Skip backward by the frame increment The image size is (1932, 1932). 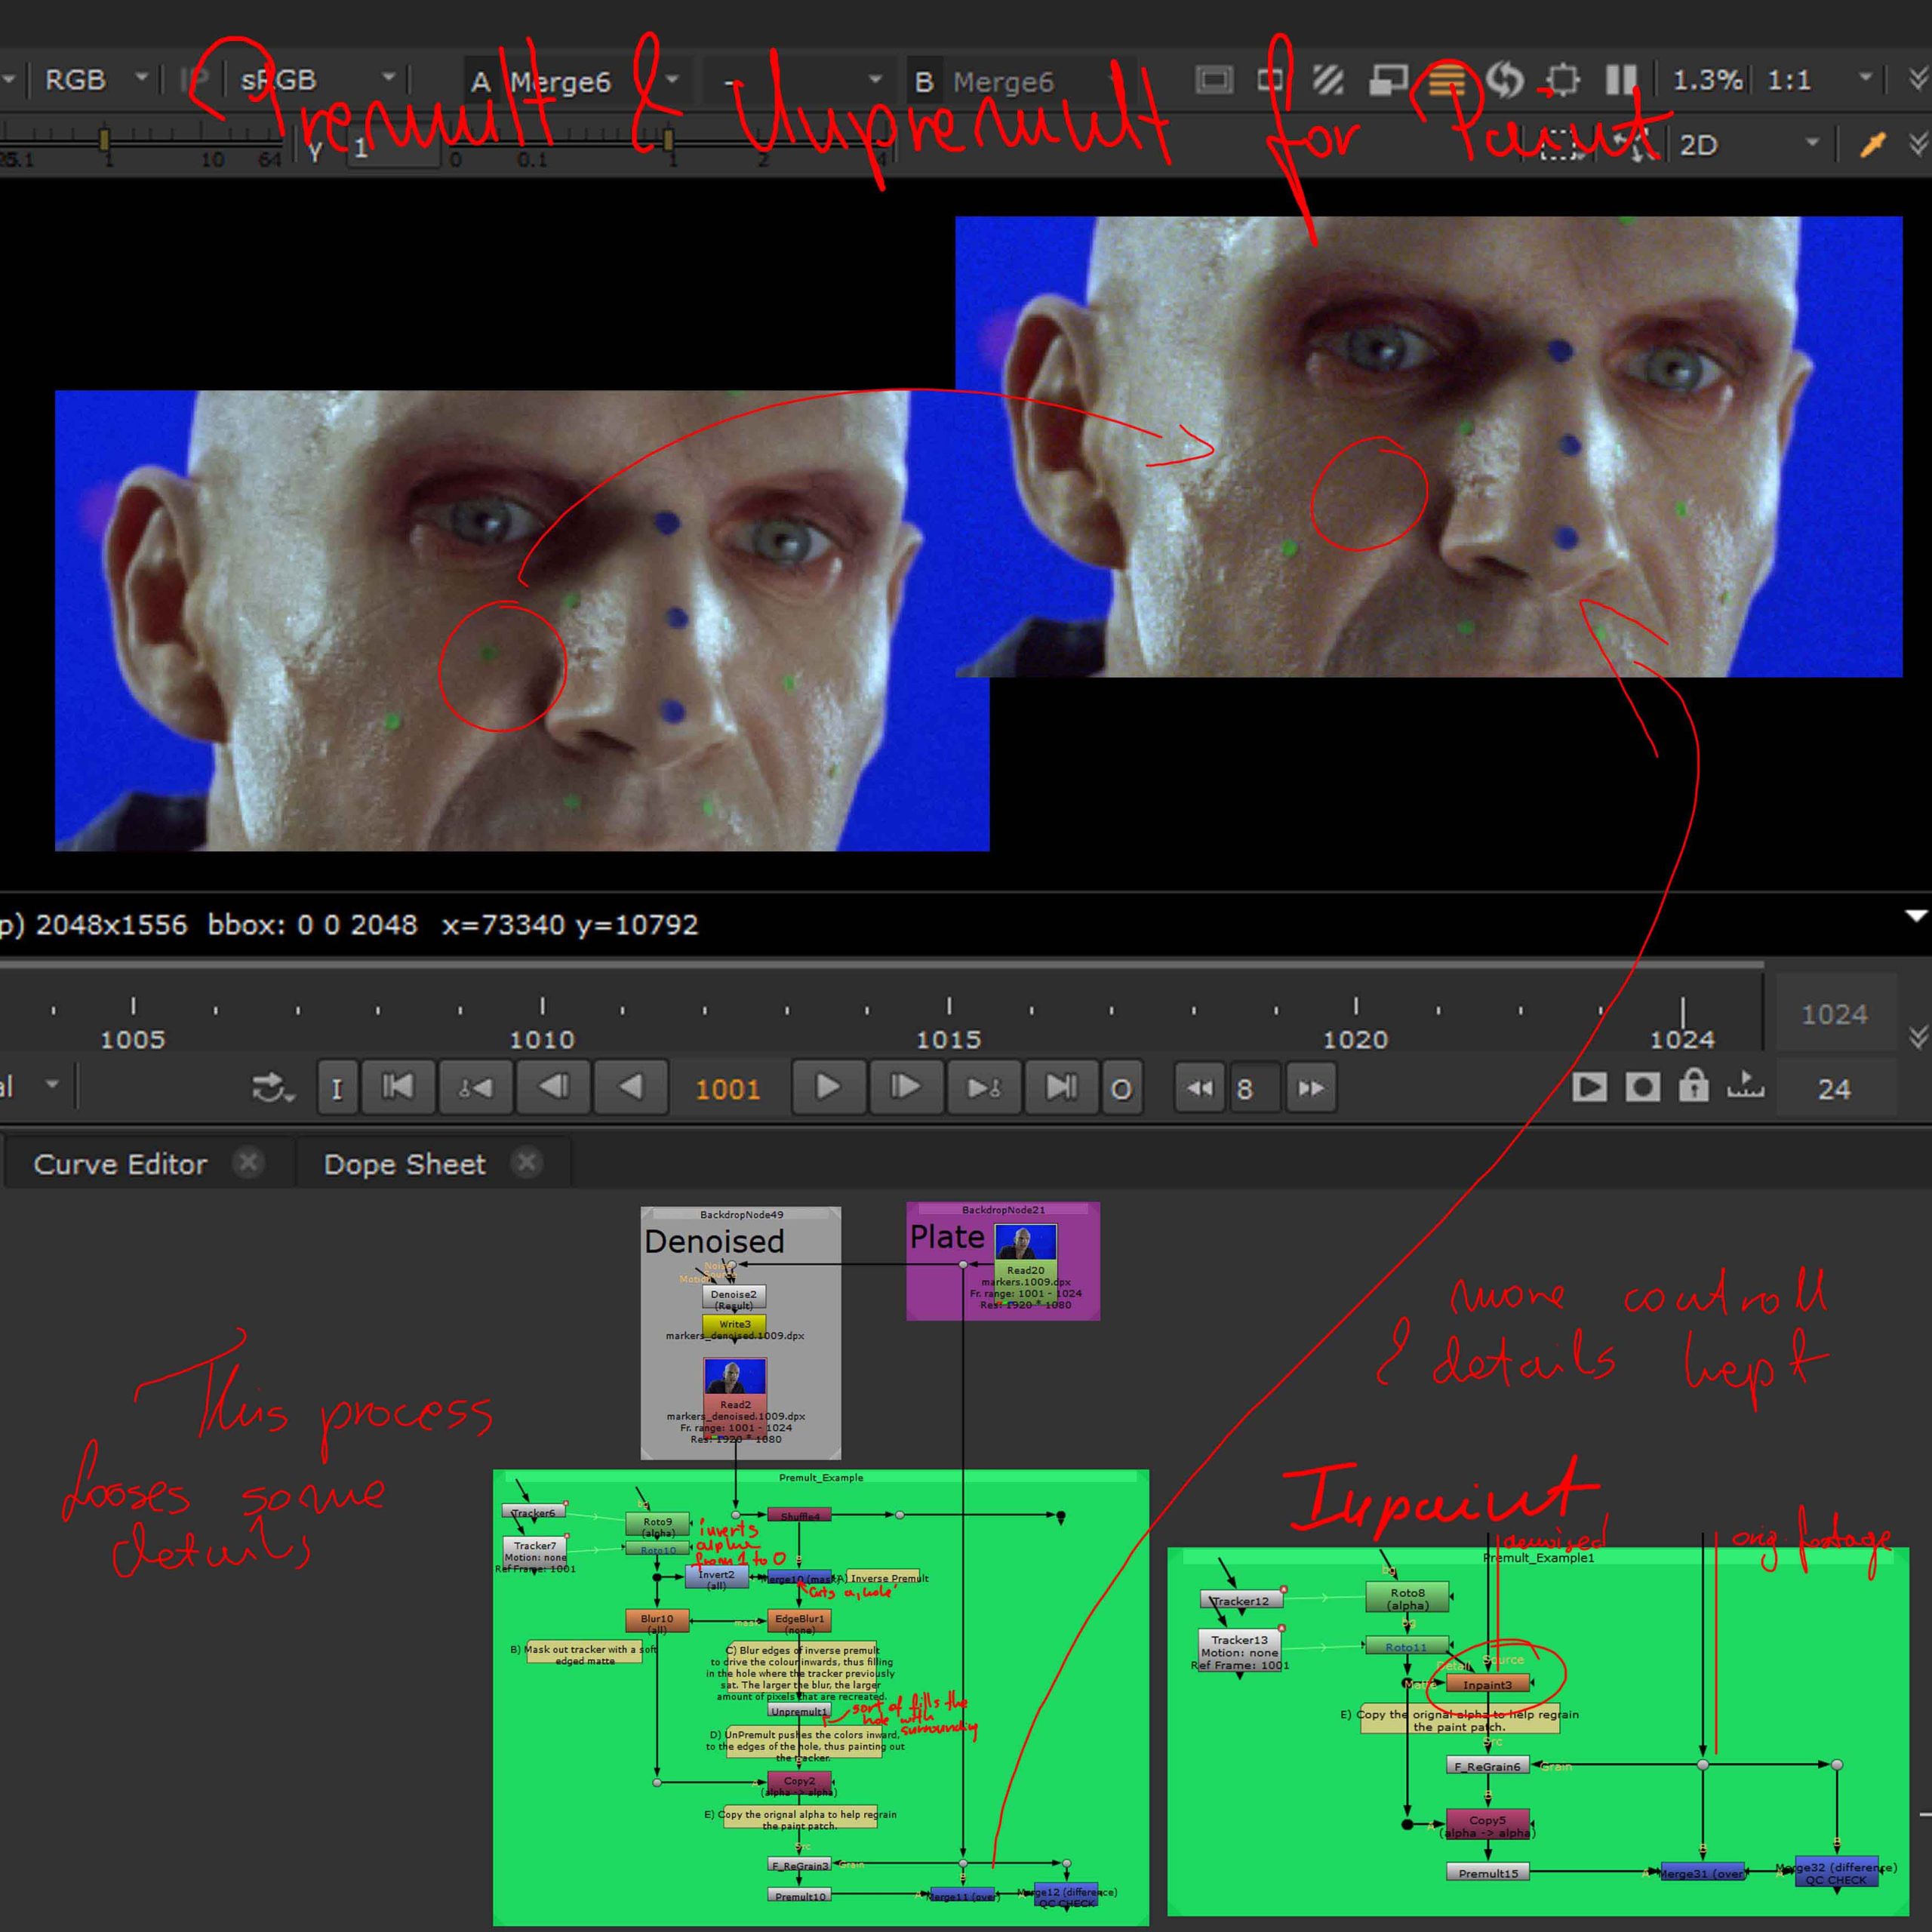1200,1088
